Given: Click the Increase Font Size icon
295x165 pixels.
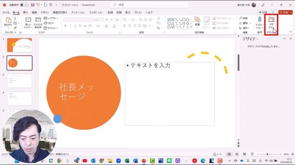Looking at the screenshot, I should pos(107,19).
